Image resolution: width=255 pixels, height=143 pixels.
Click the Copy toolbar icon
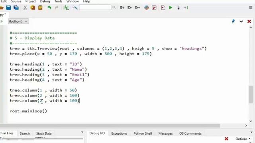click(33, 8)
